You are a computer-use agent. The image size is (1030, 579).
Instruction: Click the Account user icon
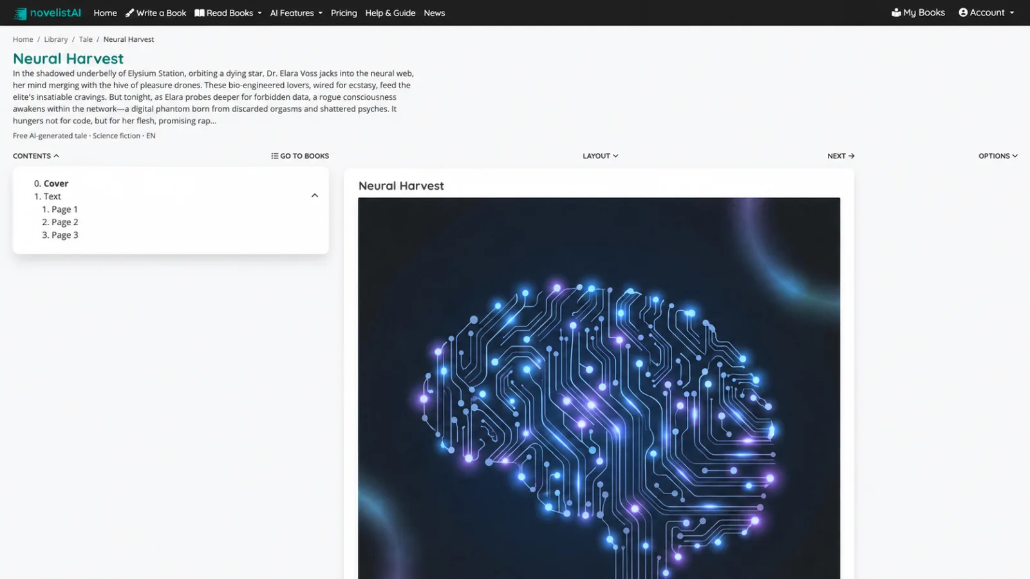[963, 12]
